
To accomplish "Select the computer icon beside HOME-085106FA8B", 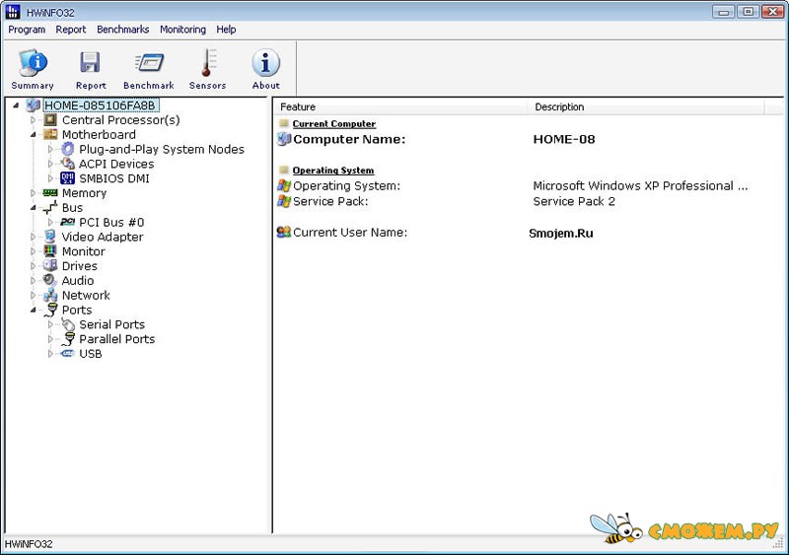I will (33, 105).
